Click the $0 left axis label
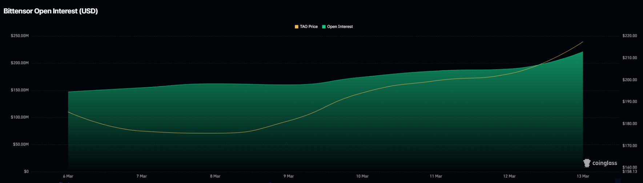This screenshot has width=643, height=183. point(26,171)
